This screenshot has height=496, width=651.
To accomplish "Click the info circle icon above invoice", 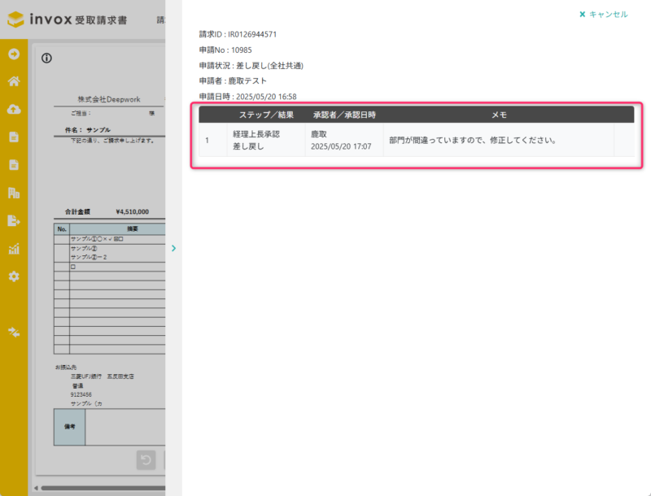I will coord(46,58).
